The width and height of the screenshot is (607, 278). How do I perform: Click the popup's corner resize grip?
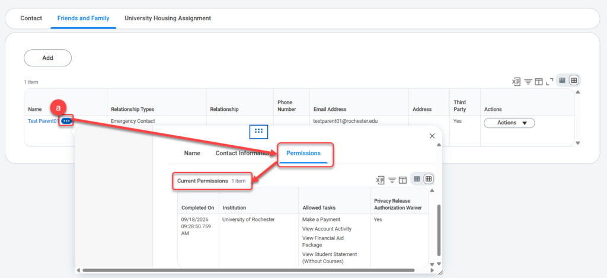point(440,273)
